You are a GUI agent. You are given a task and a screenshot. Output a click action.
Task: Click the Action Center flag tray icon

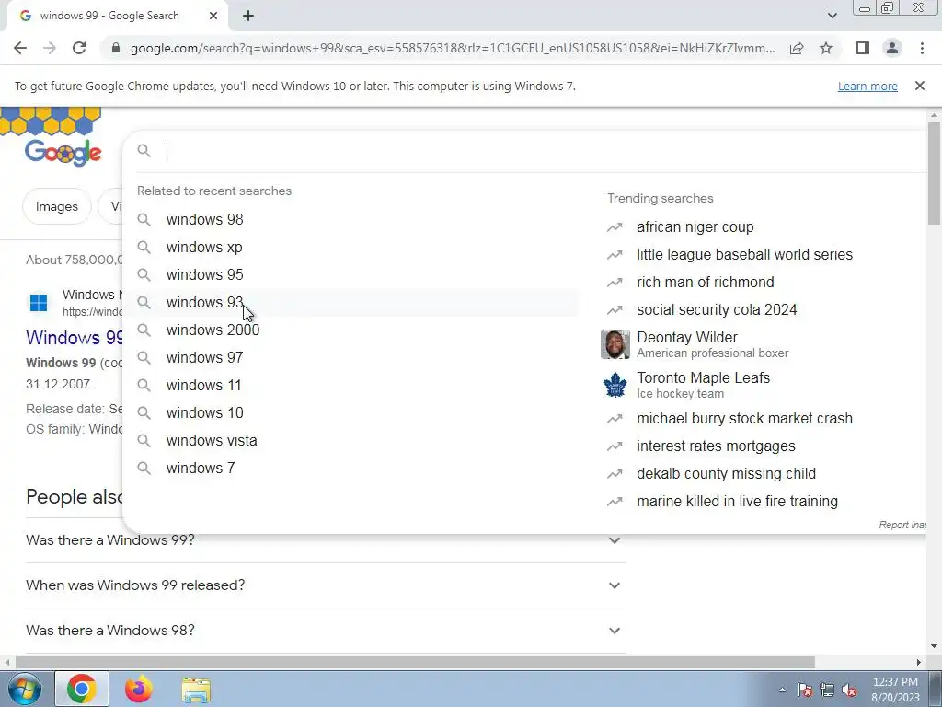point(805,690)
